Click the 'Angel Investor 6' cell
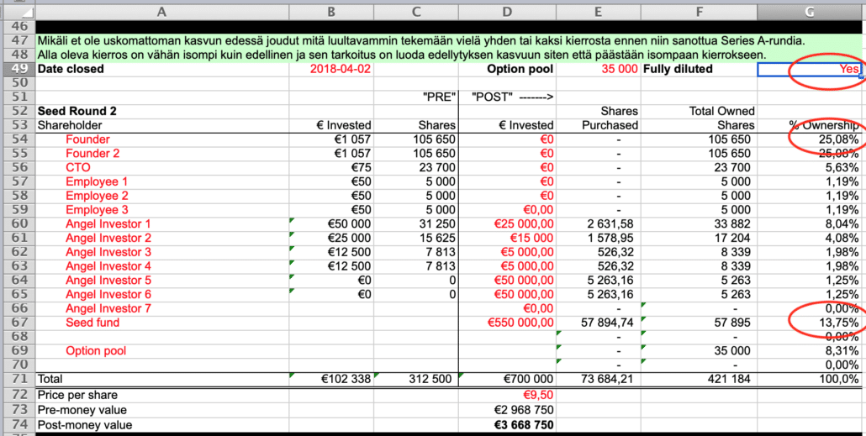This screenshot has width=866, height=436. (x=161, y=294)
